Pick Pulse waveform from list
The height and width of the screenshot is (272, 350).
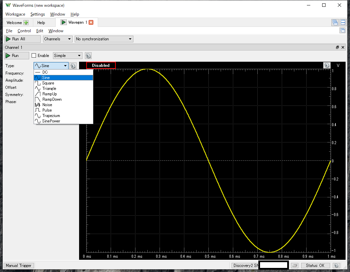[x=63, y=110]
